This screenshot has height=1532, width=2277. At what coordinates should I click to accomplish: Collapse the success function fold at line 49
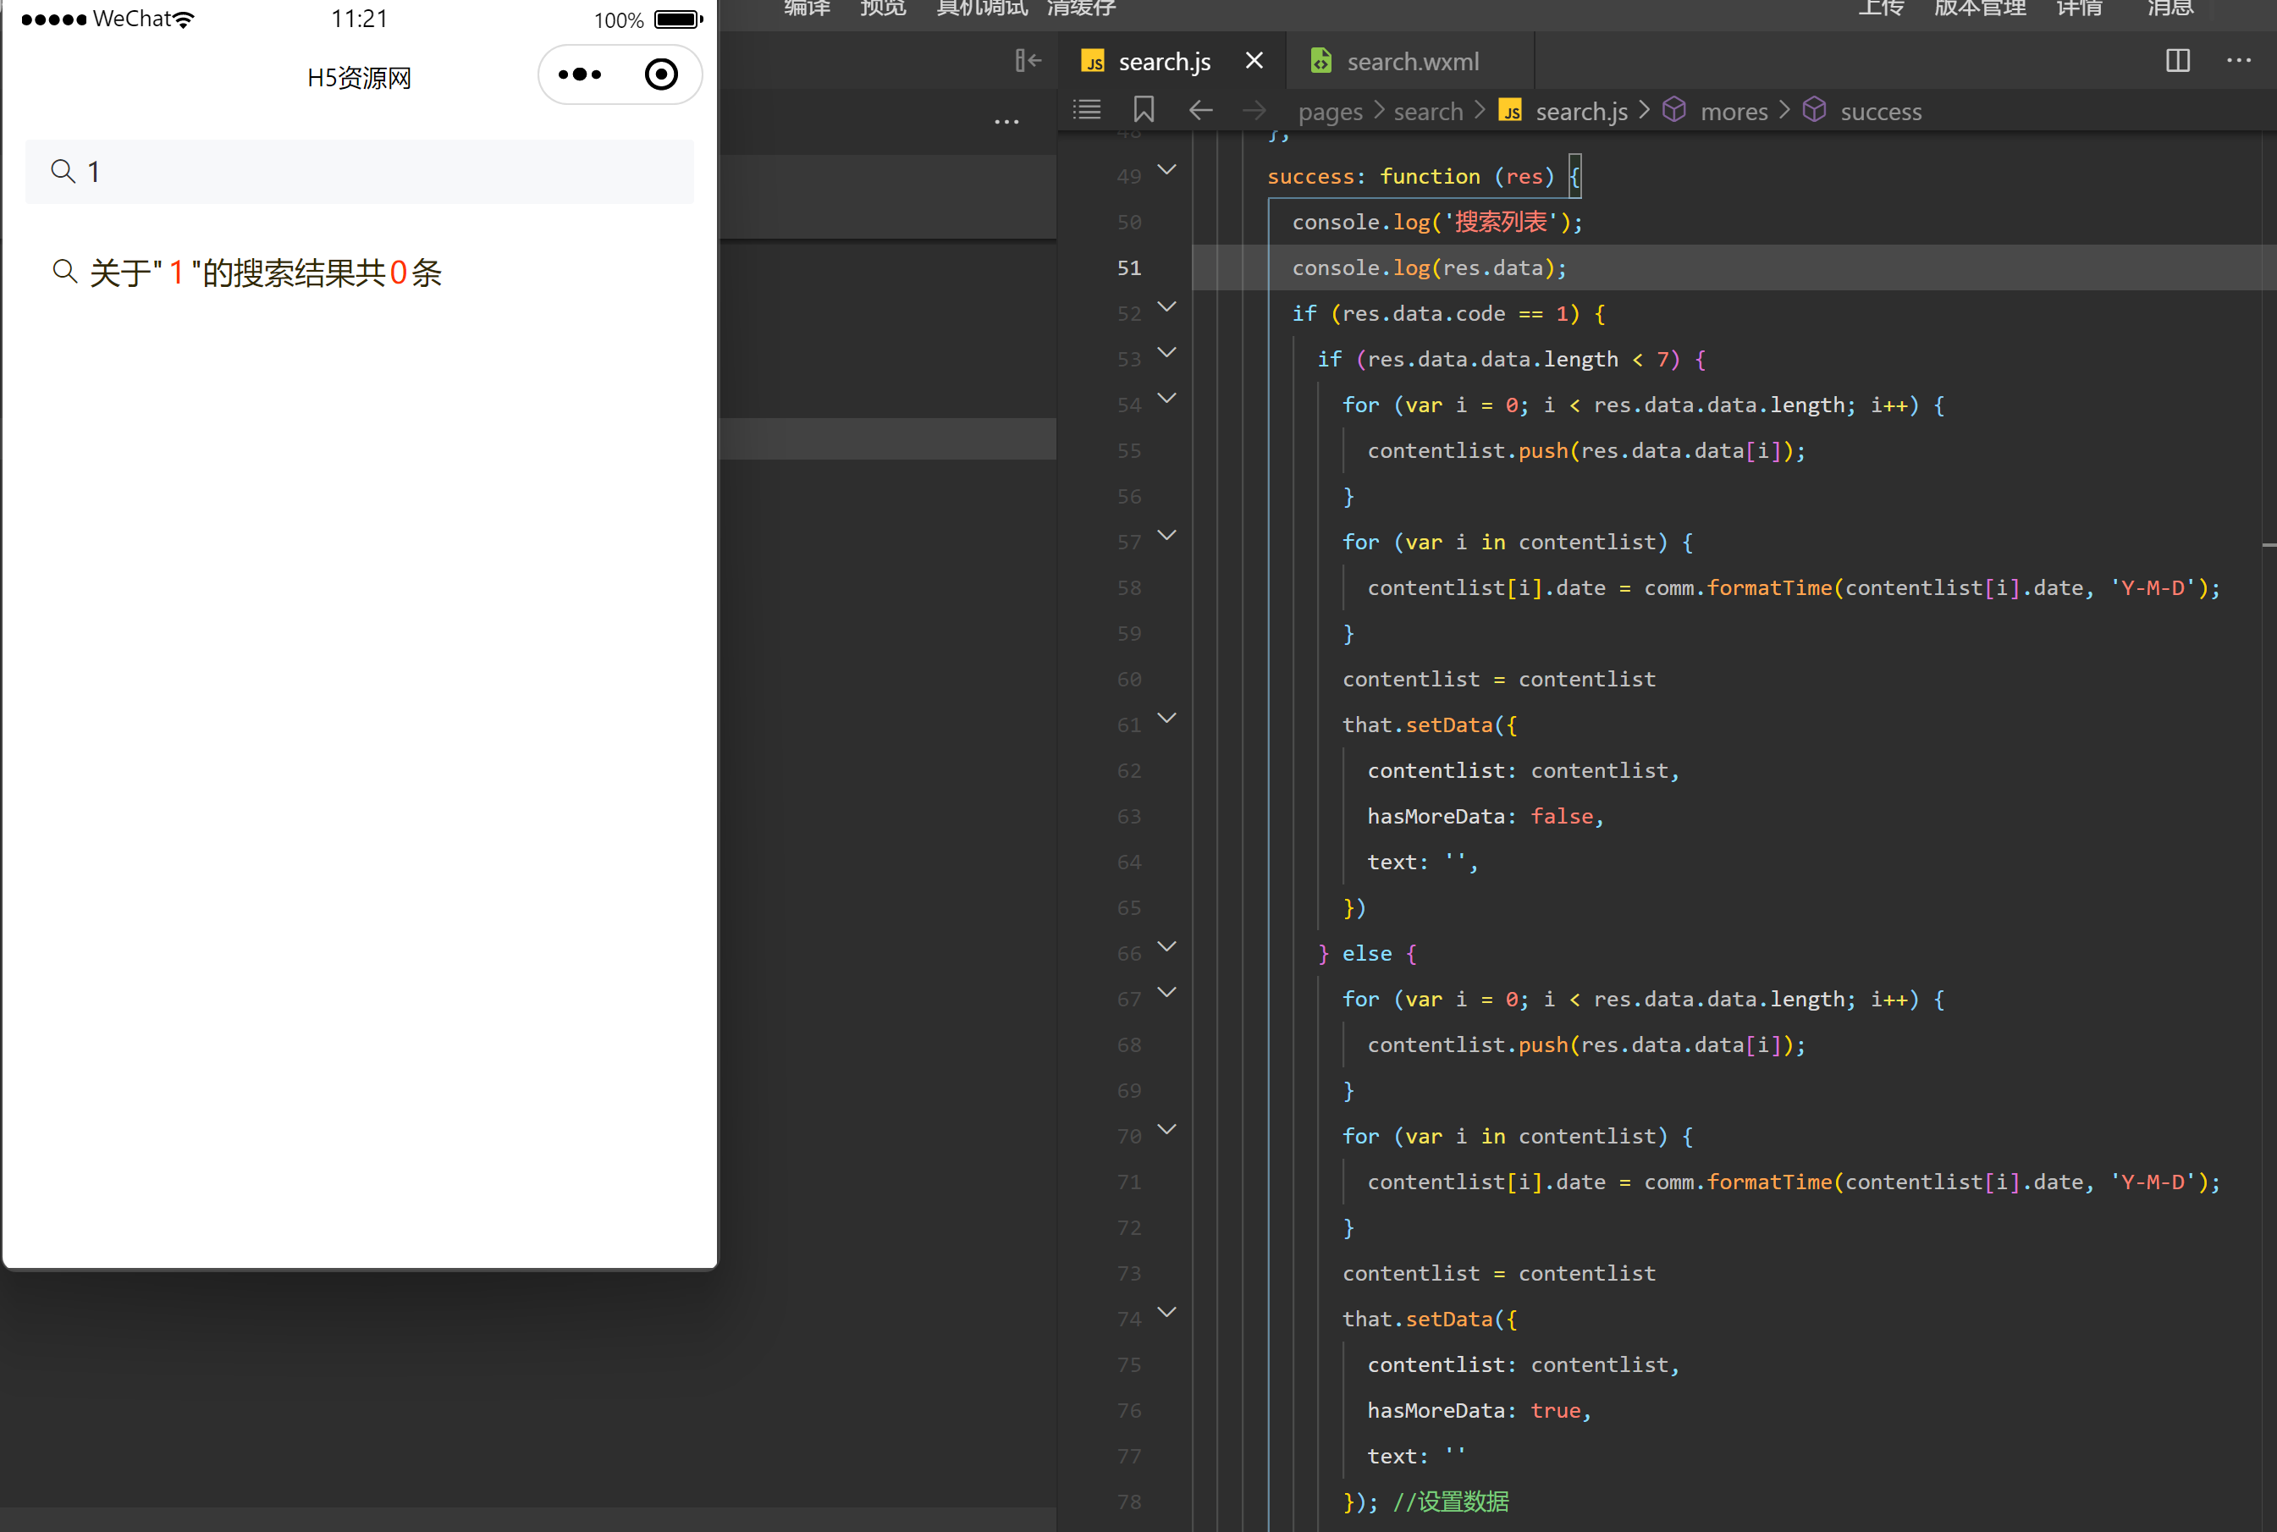tap(1166, 170)
